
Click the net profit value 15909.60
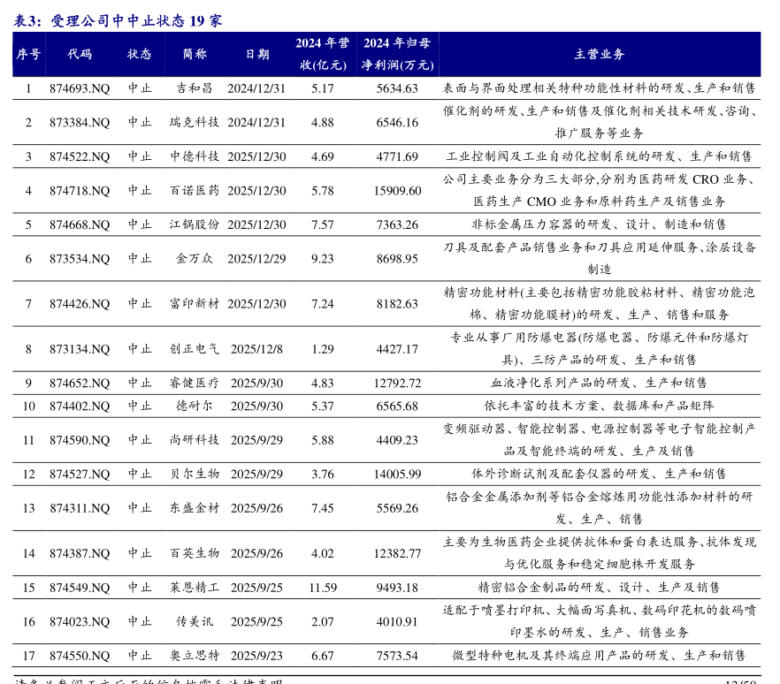[397, 191]
